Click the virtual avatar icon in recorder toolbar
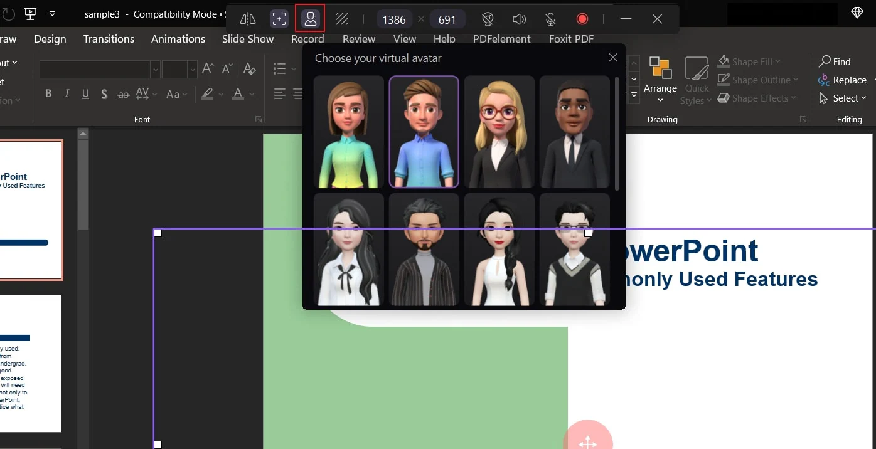 (x=310, y=19)
